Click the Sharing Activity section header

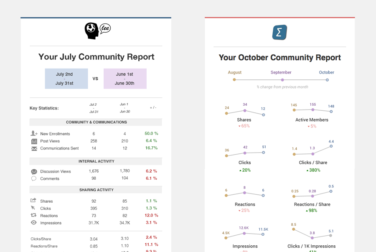point(96,190)
